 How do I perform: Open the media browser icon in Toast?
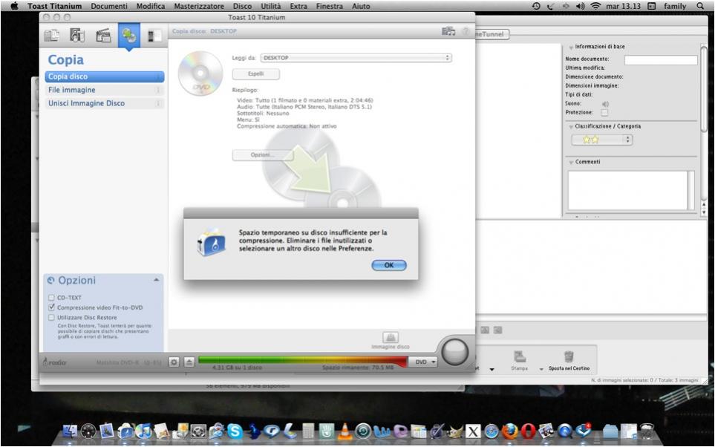click(448, 31)
